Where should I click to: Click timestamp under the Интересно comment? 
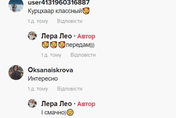pos(38,89)
